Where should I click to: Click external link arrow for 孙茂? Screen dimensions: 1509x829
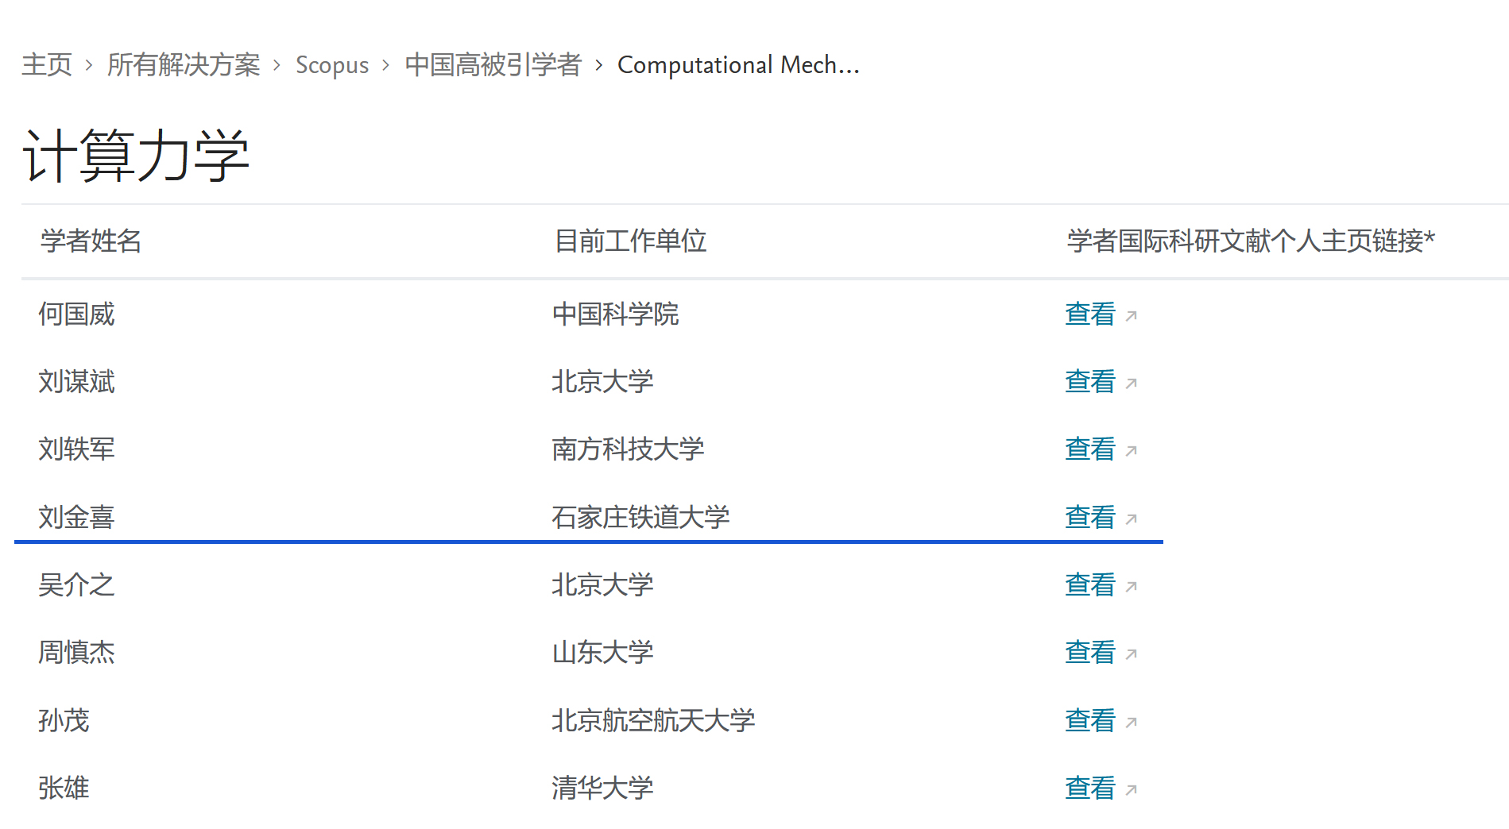[1132, 723]
